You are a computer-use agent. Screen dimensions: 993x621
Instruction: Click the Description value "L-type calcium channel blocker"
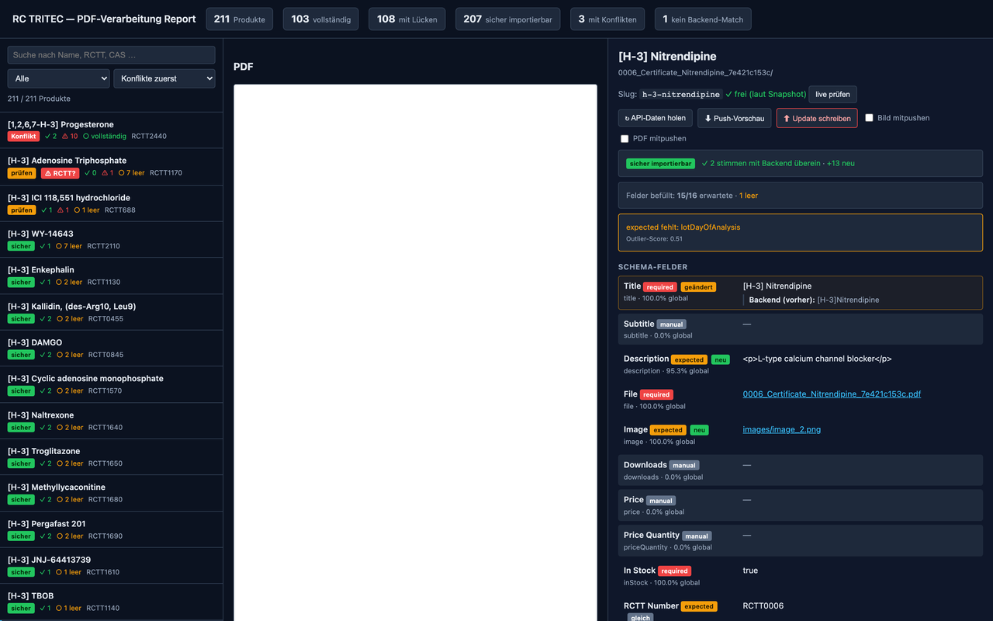click(818, 359)
